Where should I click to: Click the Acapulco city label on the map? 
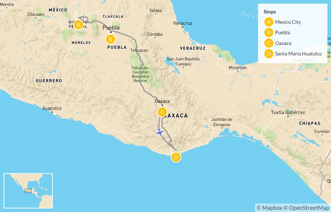[52, 108]
